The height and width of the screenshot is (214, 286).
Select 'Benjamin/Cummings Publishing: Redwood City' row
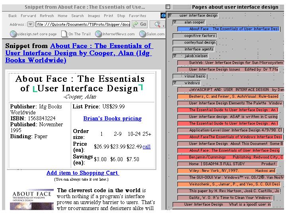tap(230, 157)
